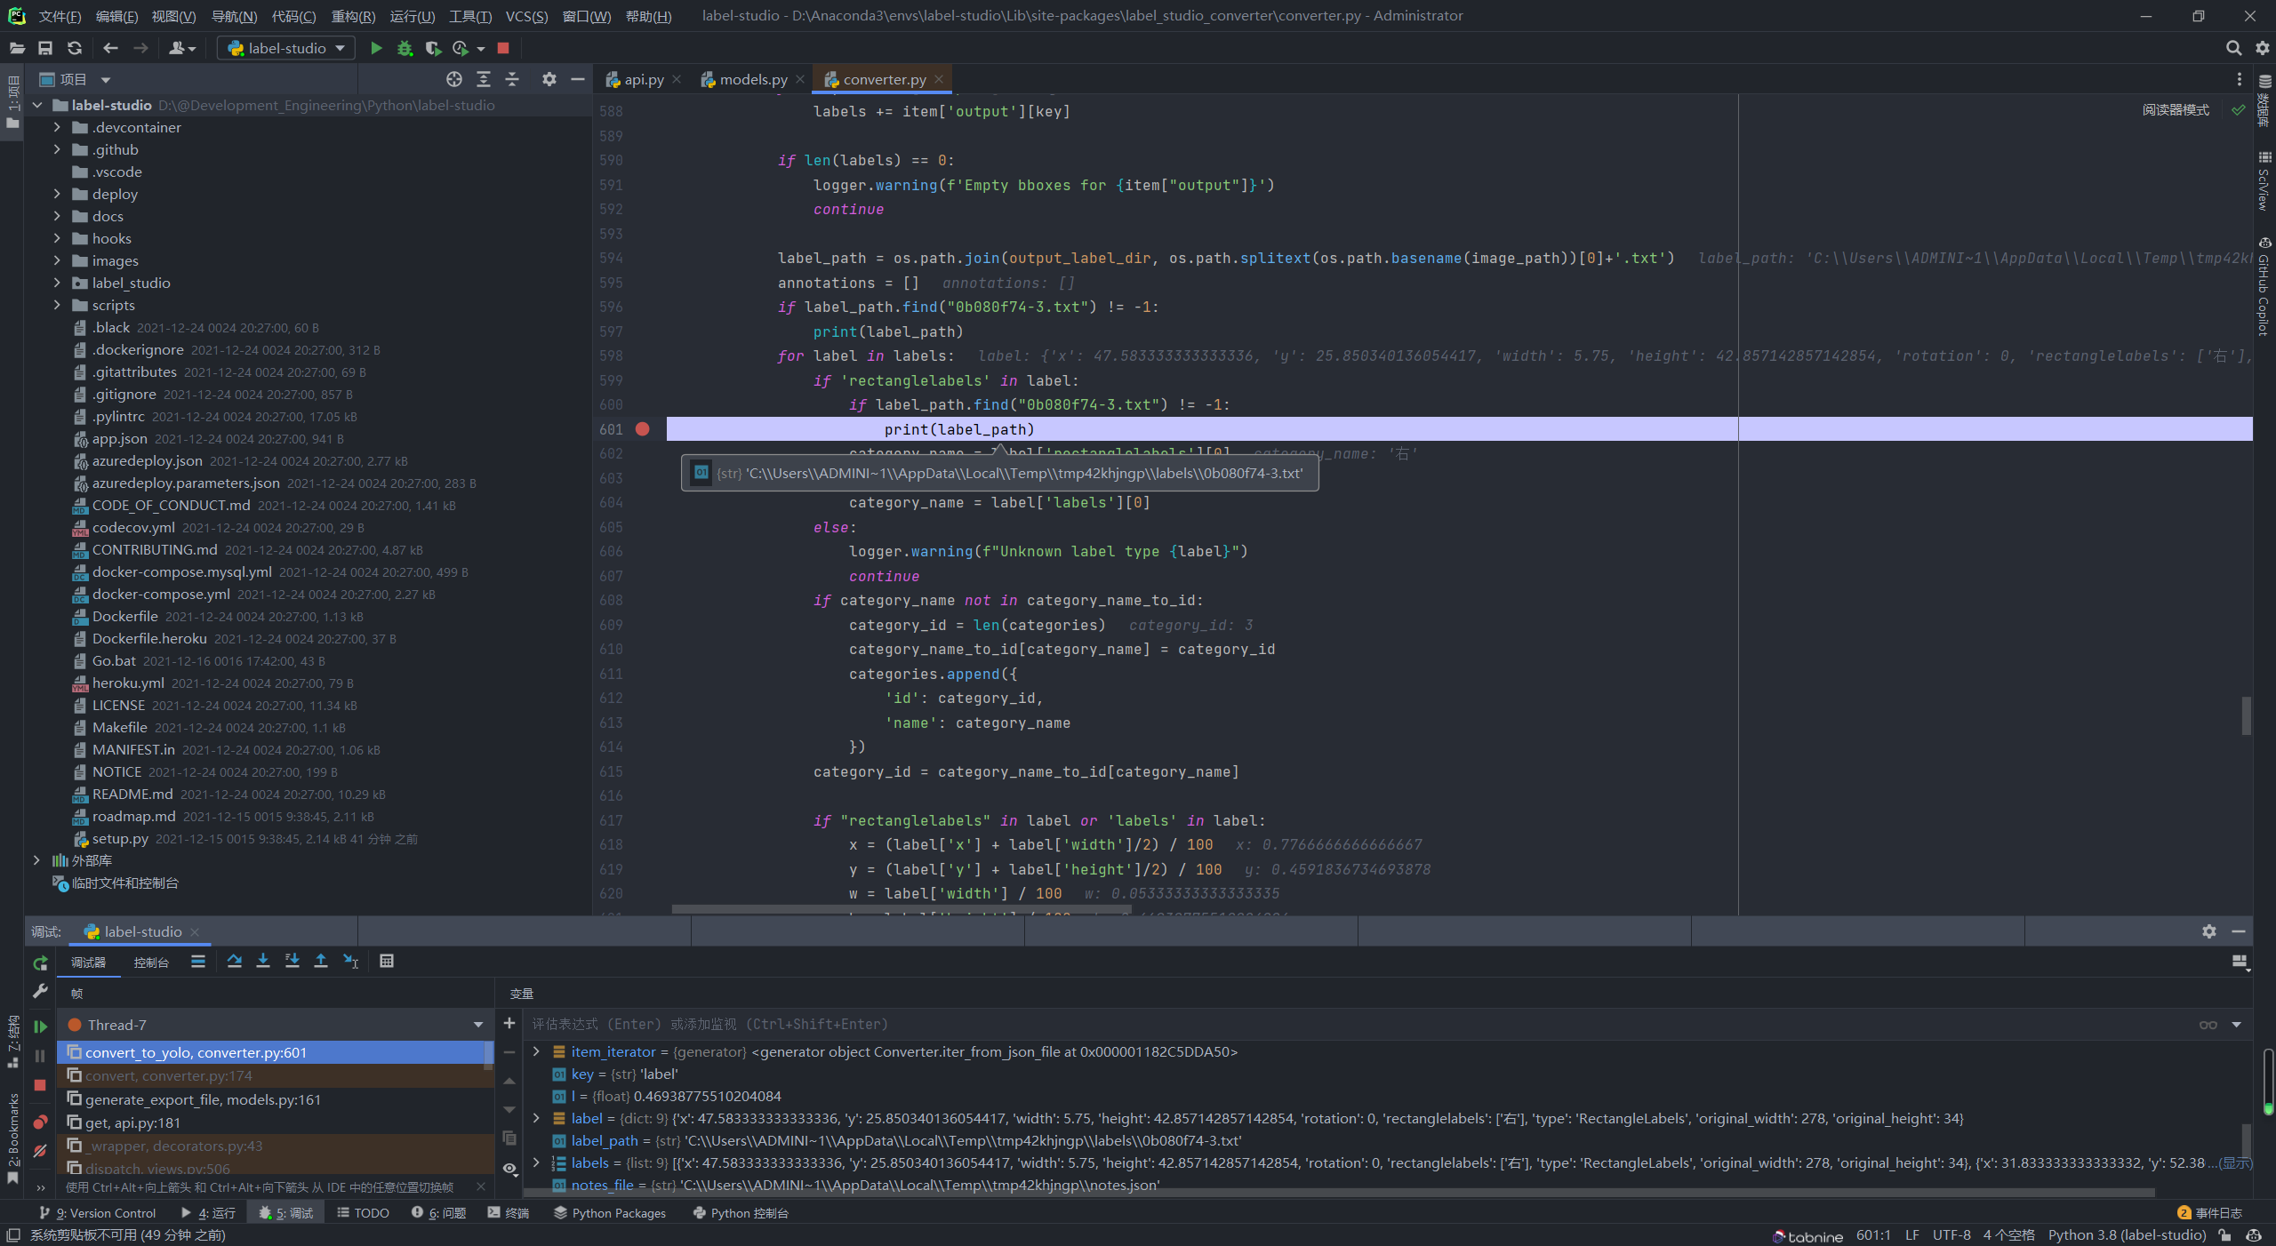Click the variables view eye icon
This screenshot has height=1246, width=2276.
pos(509,1170)
